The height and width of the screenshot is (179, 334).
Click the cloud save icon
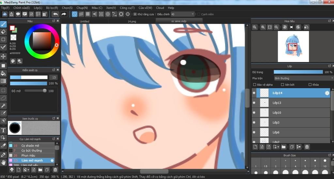coord(5,14)
